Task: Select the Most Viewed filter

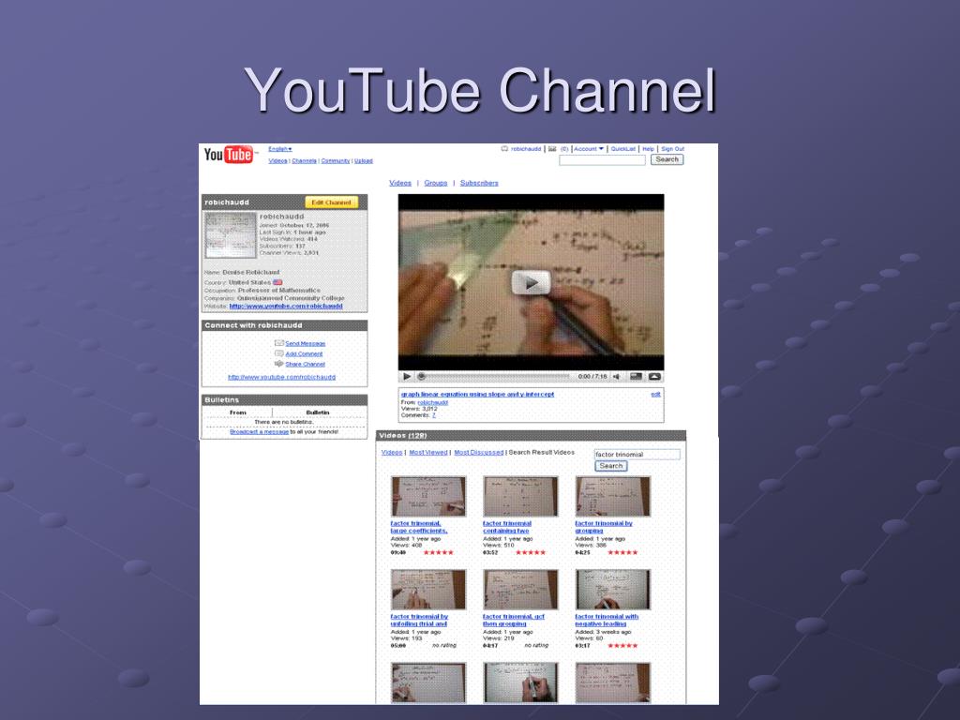Action: point(428,453)
